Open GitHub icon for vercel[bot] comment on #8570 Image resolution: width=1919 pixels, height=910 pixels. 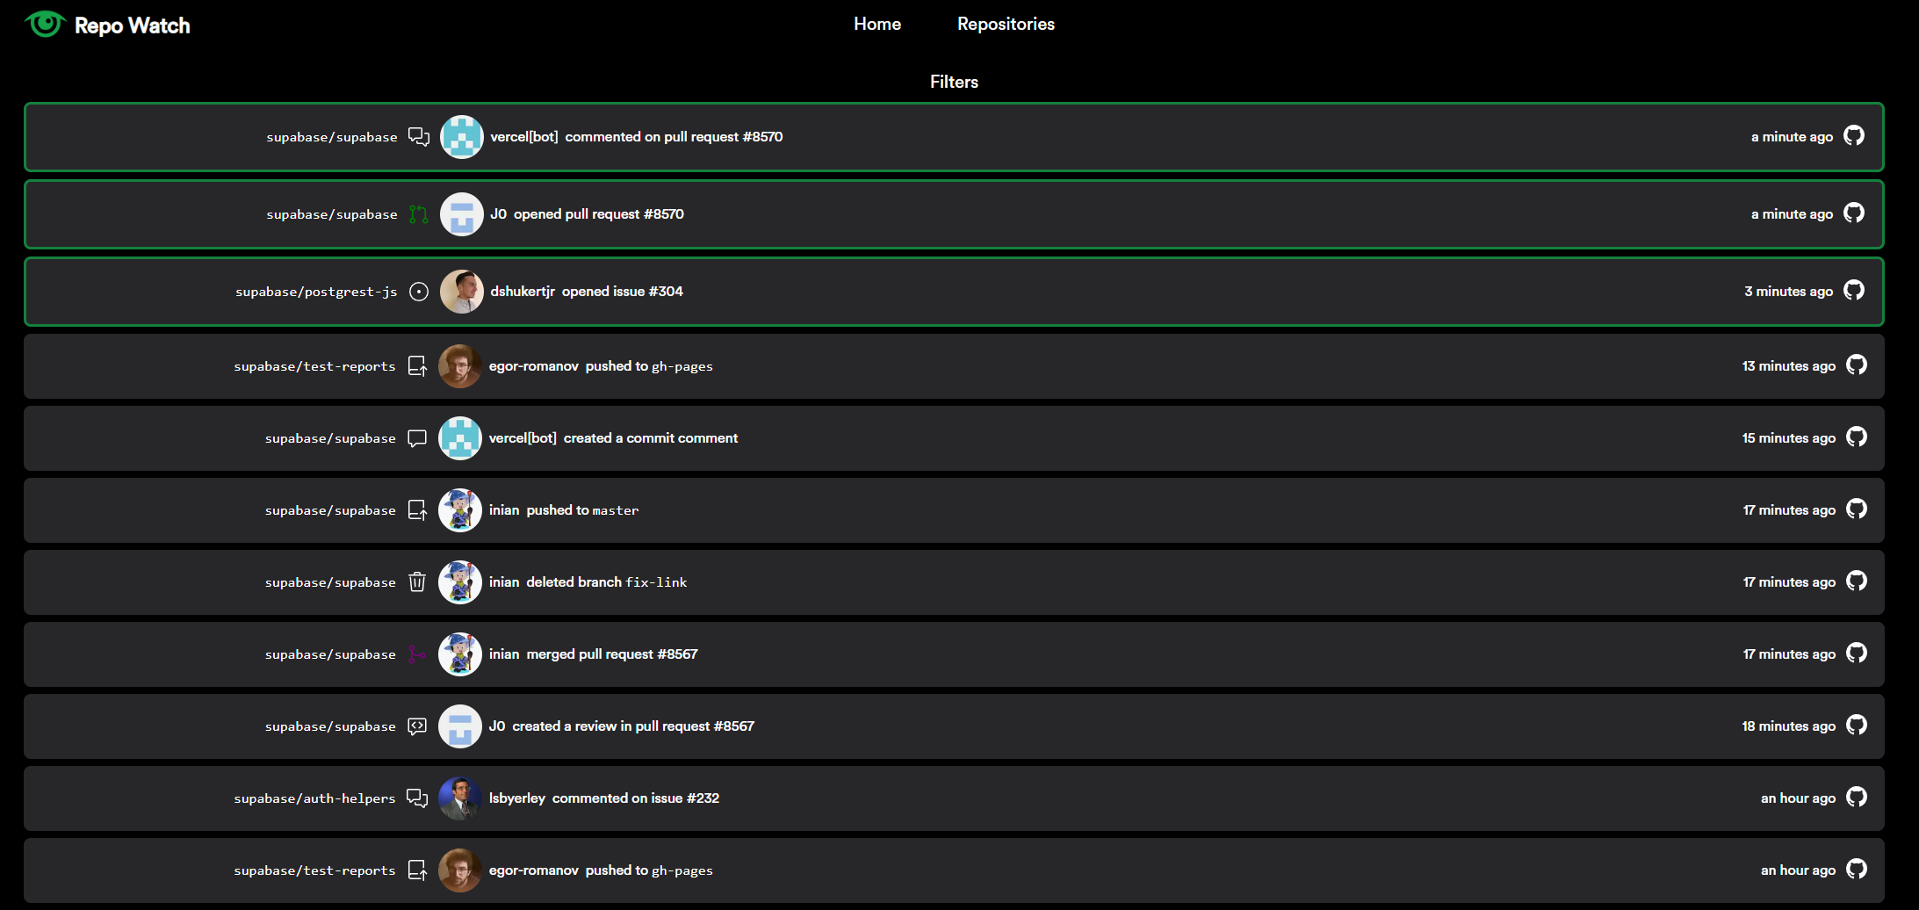pos(1854,136)
